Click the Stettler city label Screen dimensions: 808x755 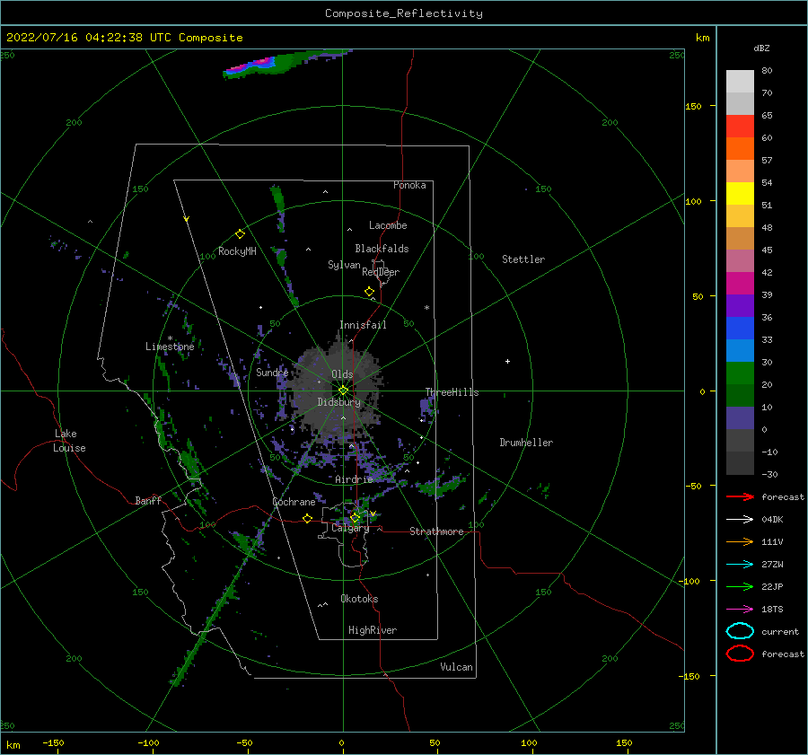[523, 259]
